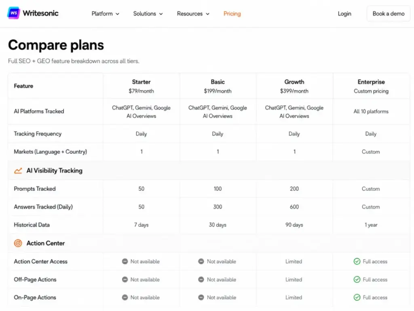This screenshot has height=311, width=414.
Task: Click Limited in the Action Center Access row
Action: click(294, 262)
